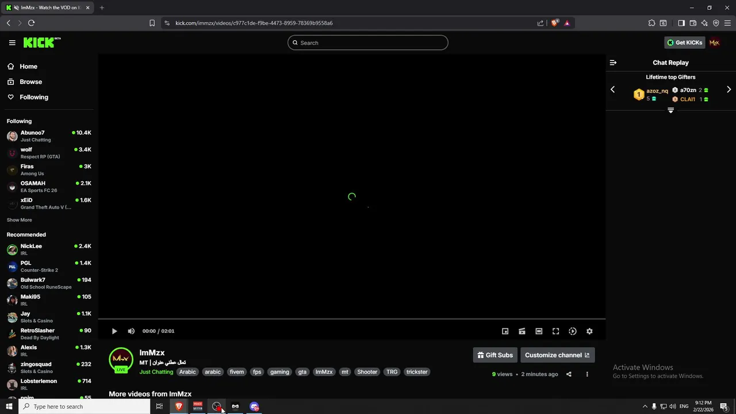Select the trickster tag
The height and width of the screenshot is (414, 736).
417,372
